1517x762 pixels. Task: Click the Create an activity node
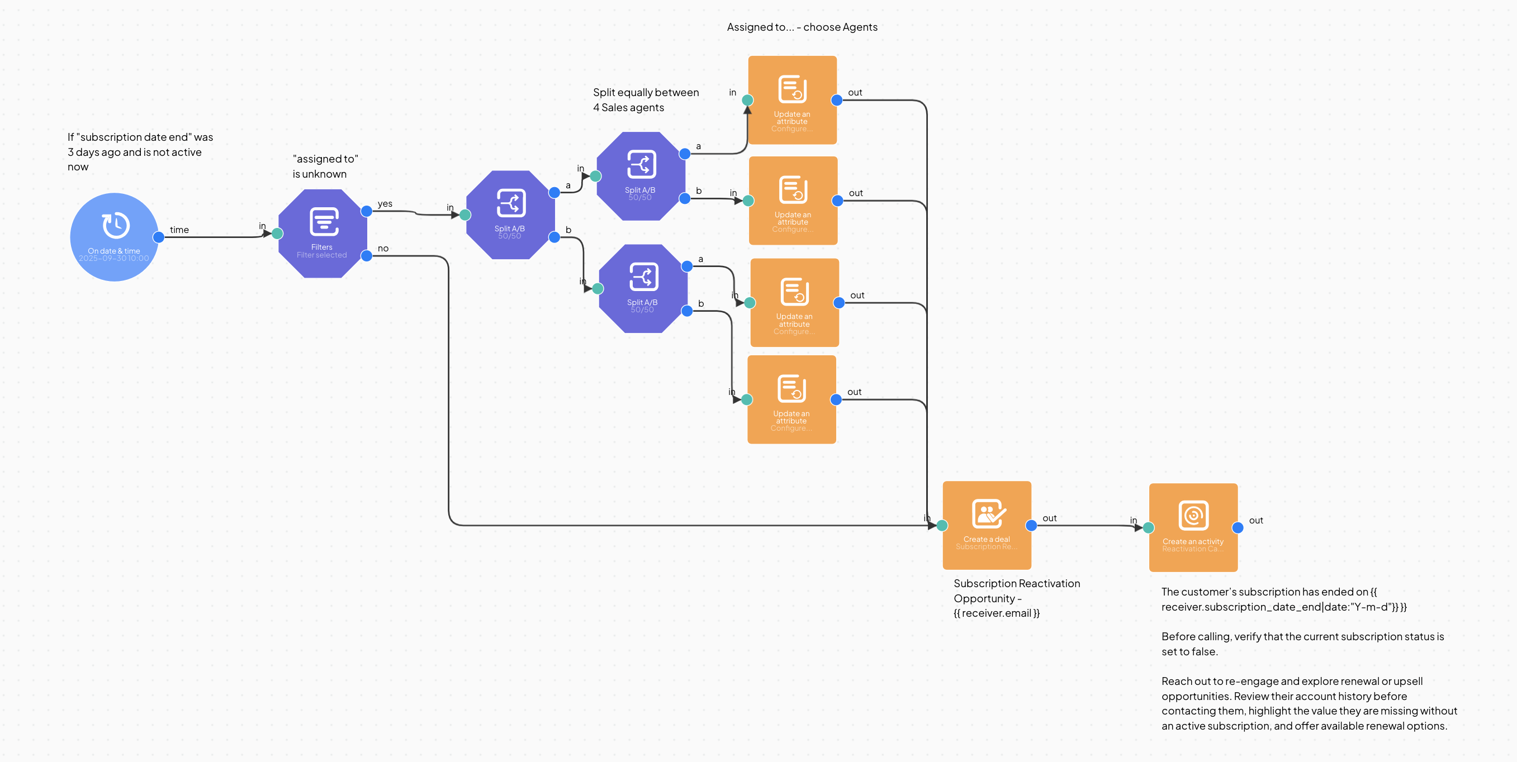1193,527
